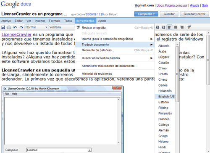Expand Buscar en la Web la palabra submenu

click(115, 58)
